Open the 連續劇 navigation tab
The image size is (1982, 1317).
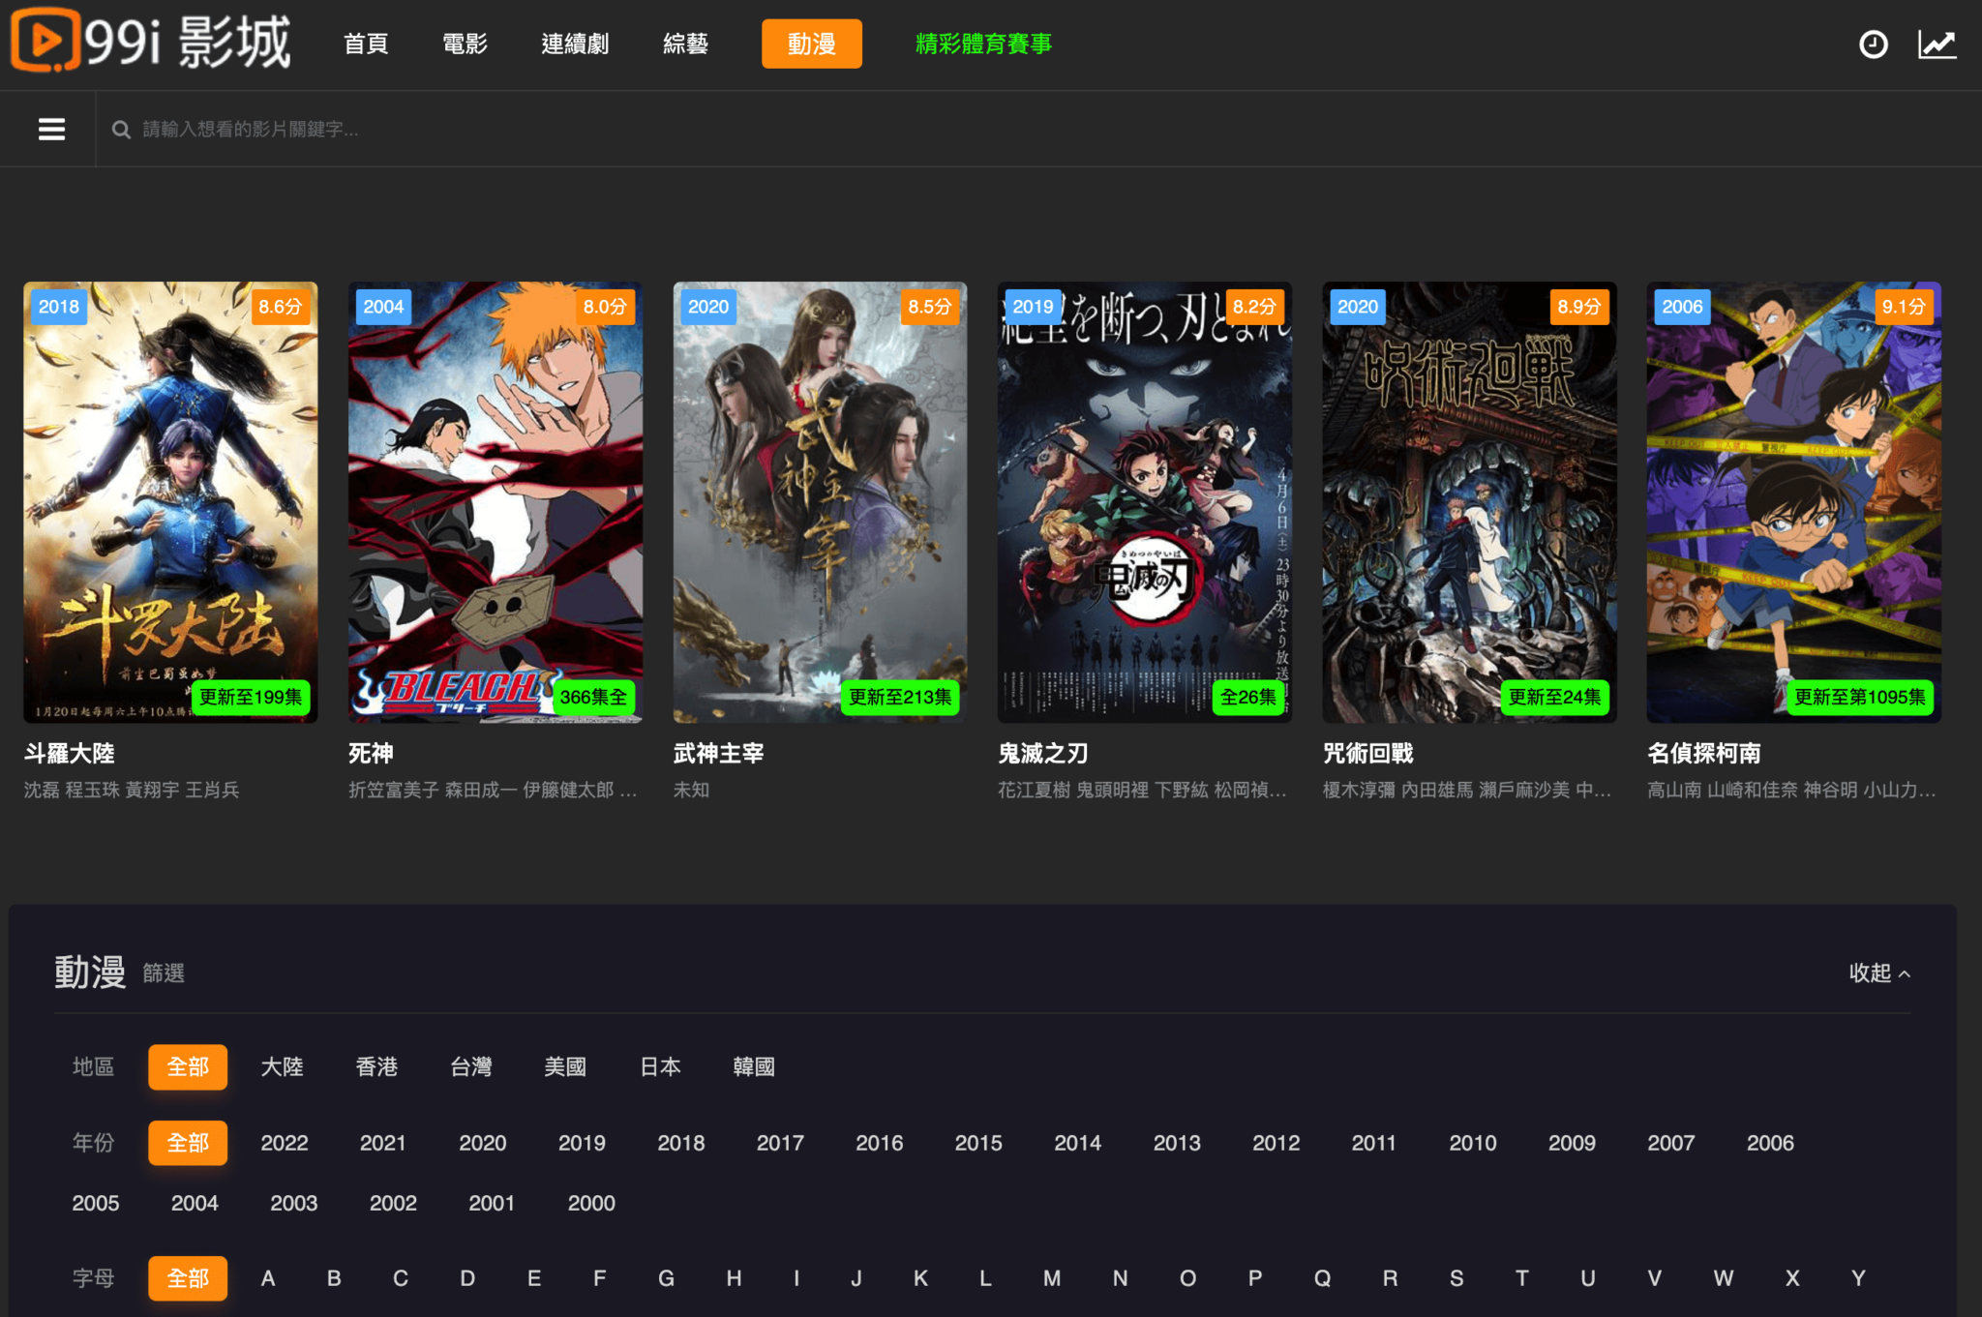click(x=575, y=44)
